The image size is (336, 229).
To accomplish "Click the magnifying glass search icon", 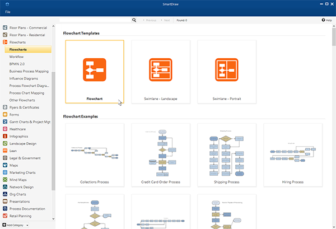I will [x=134, y=20].
